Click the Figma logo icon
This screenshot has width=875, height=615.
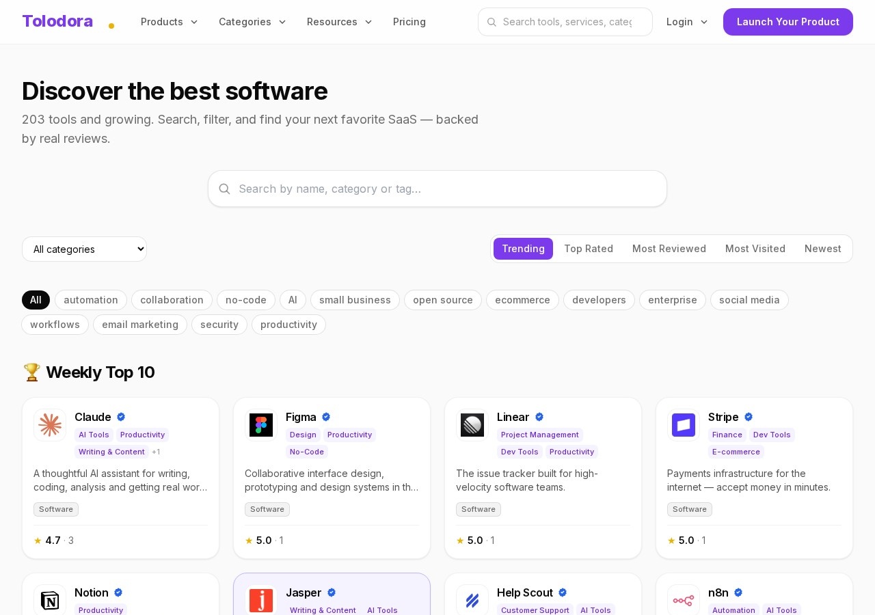pyautogui.click(x=261, y=425)
